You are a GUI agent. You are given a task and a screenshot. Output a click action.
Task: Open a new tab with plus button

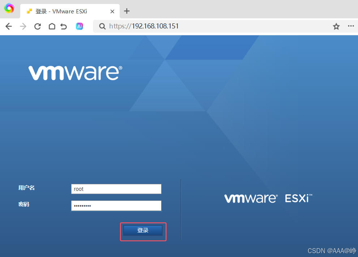(x=127, y=11)
